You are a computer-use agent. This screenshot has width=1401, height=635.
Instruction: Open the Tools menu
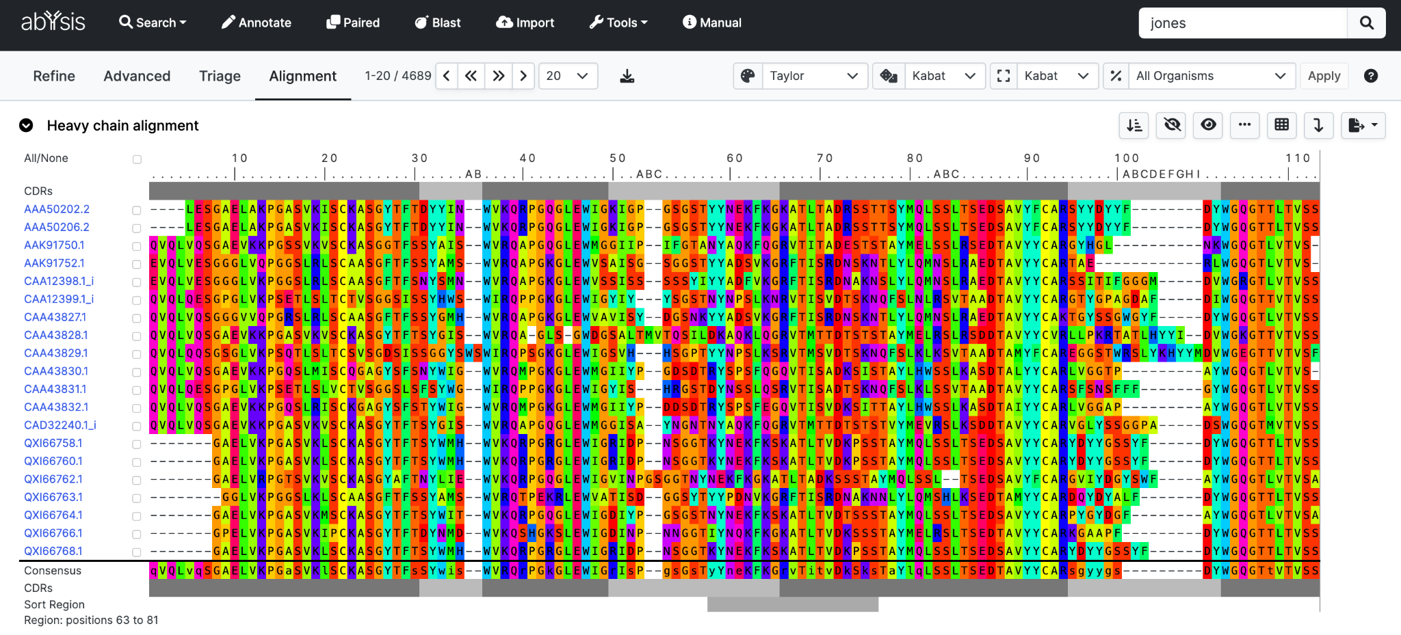point(618,23)
